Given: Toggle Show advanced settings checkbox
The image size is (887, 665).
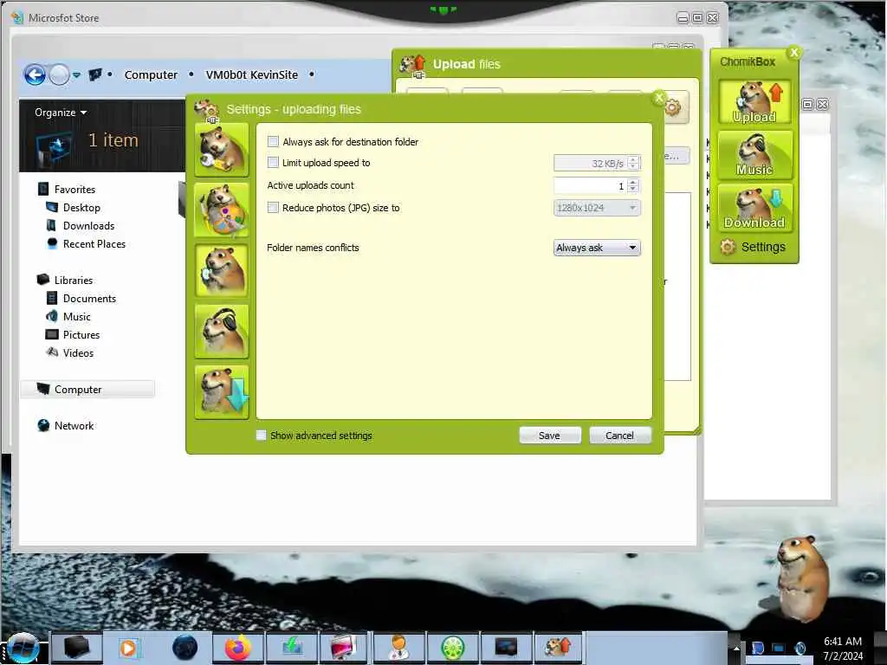Looking at the screenshot, I should pyautogui.click(x=261, y=436).
